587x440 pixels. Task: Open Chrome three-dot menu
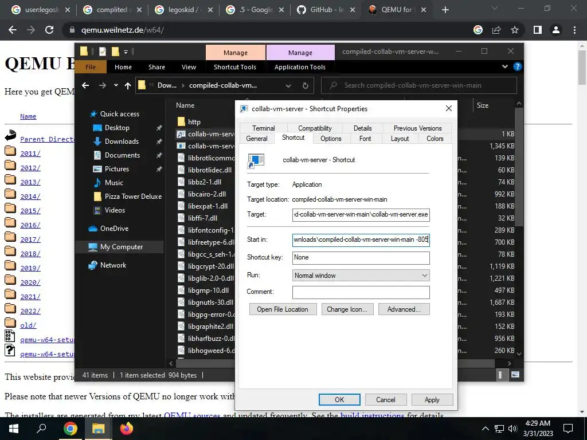click(x=574, y=30)
